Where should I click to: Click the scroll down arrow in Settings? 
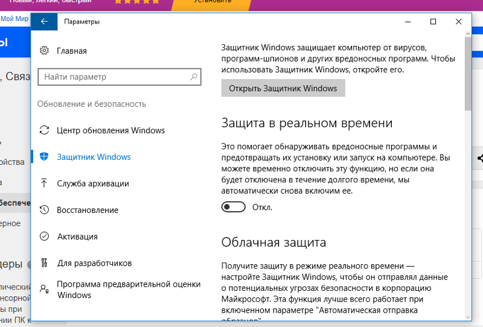point(468,317)
